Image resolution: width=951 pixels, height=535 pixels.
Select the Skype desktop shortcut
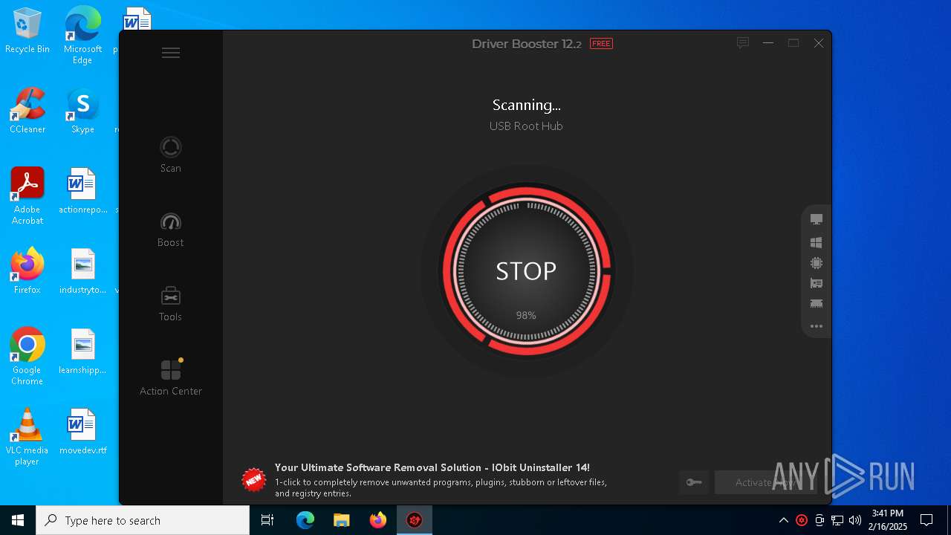coord(82,110)
